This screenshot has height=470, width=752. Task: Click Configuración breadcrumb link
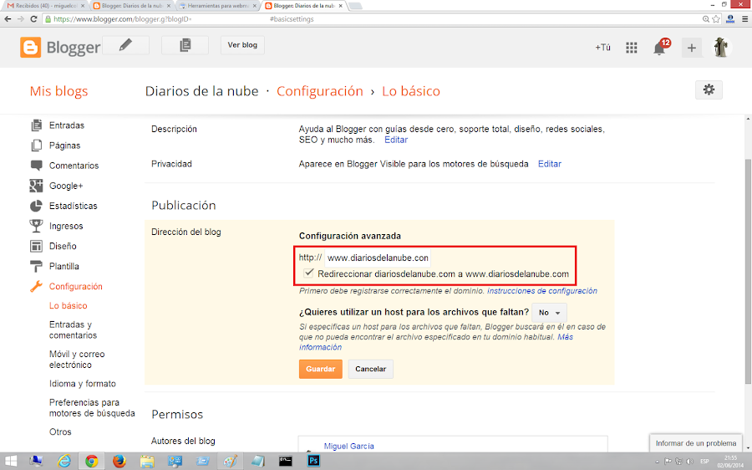click(x=320, y=90)
